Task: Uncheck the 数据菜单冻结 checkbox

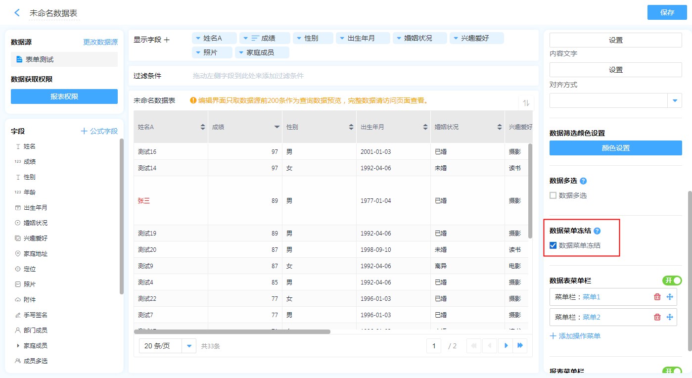Action: point(553,245)
